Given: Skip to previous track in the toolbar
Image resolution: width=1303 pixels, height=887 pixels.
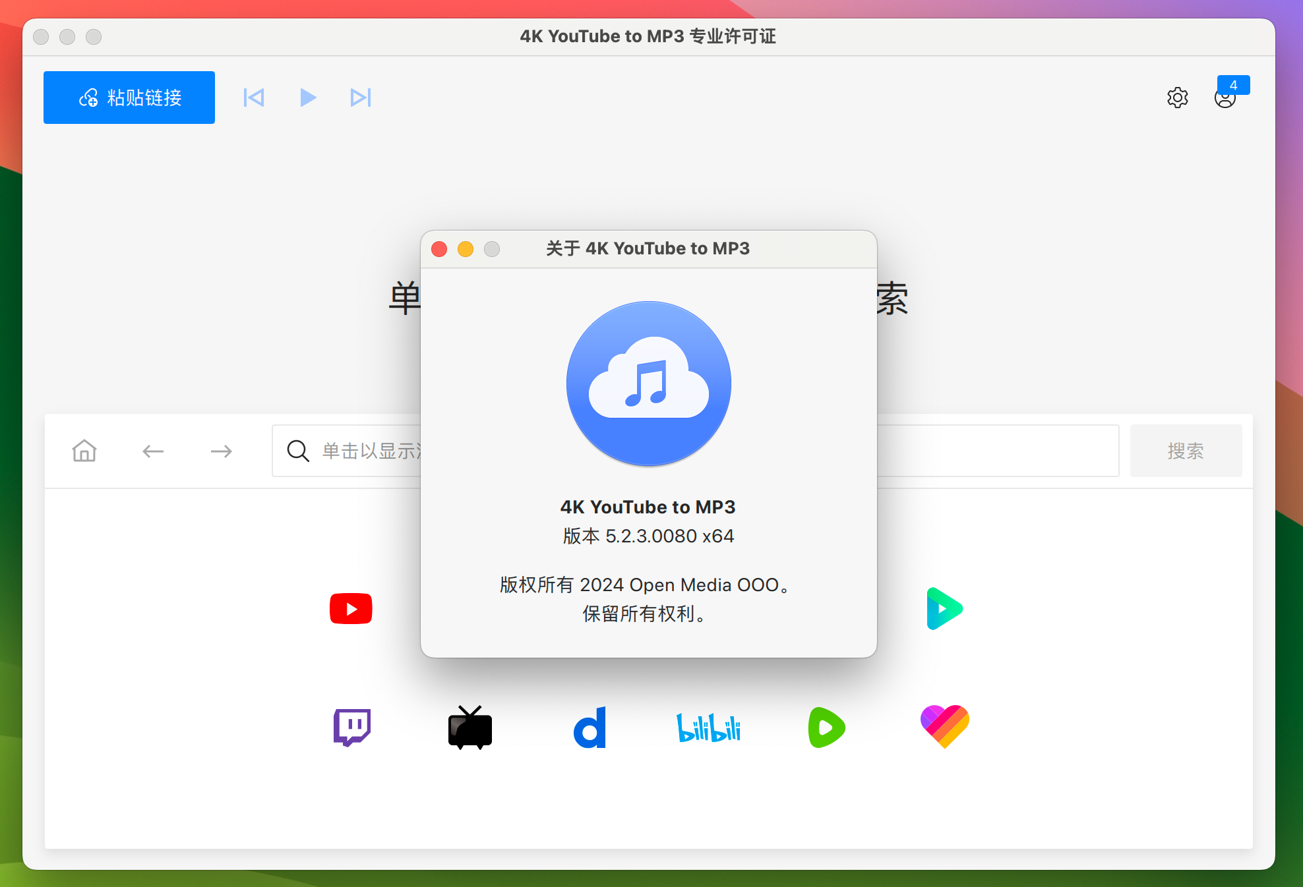Looking at the screenshot, I should 254,98.
